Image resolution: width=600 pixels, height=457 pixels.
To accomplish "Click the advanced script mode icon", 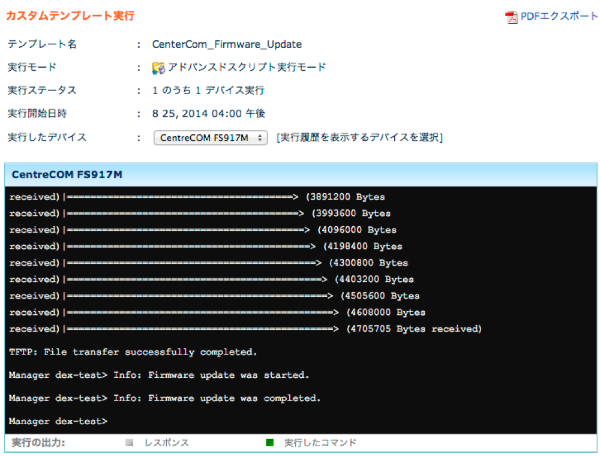I will [158, 68].
